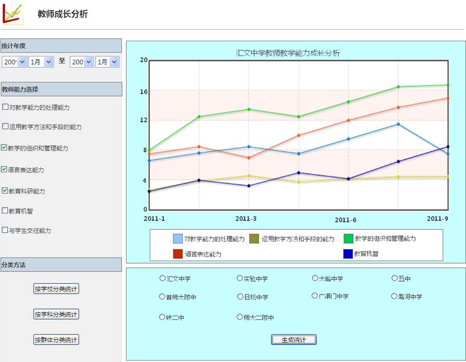
Task: Click 按学校分类统计 button
Action: pos(56,289)
